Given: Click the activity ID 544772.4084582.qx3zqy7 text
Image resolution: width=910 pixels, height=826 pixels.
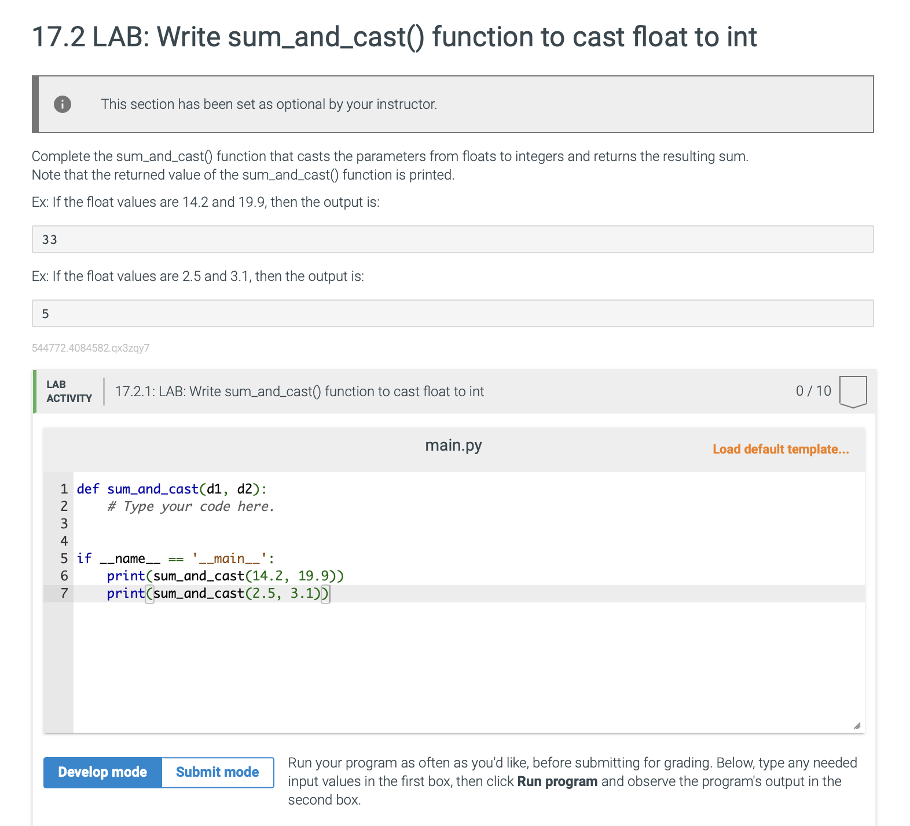Looking at the screenshot, I should (90, 348).
